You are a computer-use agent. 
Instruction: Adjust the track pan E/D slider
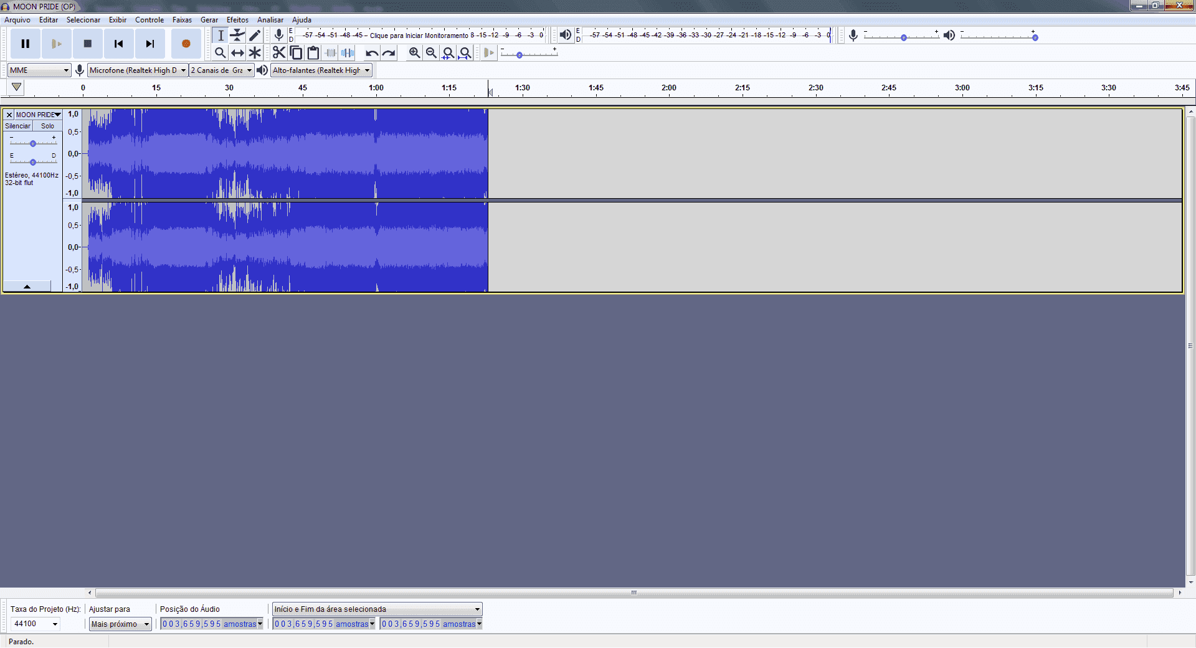click(x=33, y=162)
